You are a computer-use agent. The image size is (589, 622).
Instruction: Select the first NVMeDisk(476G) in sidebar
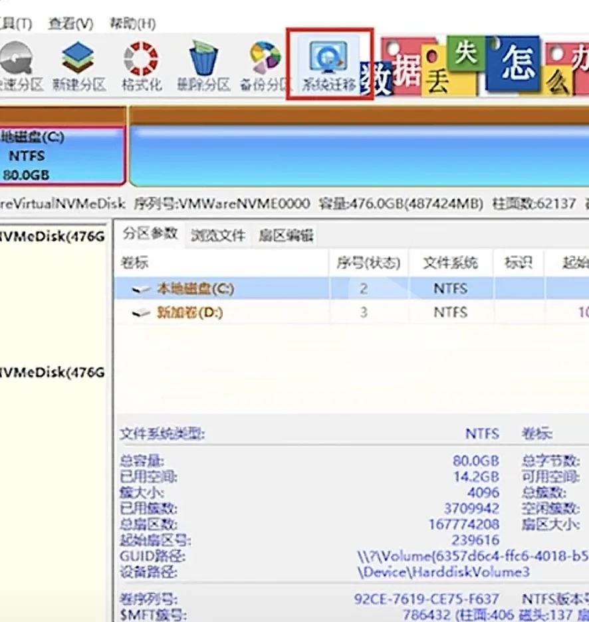tap(50, 236)
